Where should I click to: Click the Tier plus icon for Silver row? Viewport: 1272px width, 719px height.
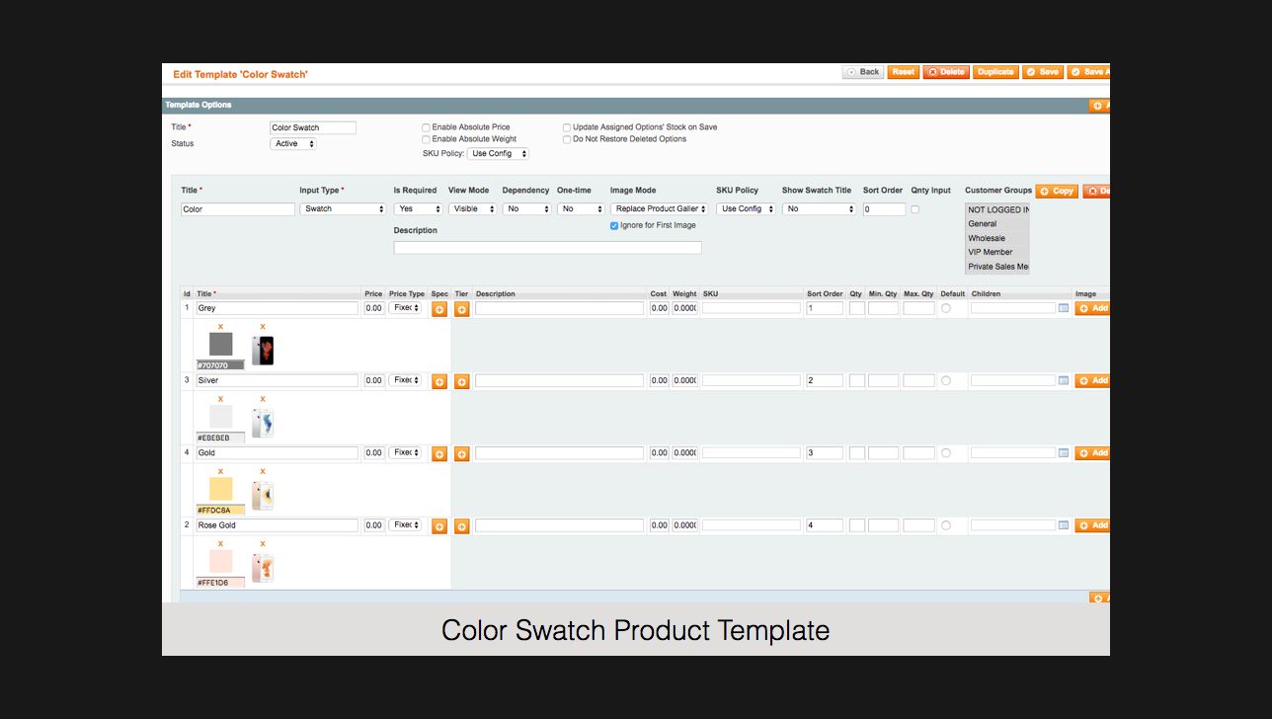(x=461, y=381)
